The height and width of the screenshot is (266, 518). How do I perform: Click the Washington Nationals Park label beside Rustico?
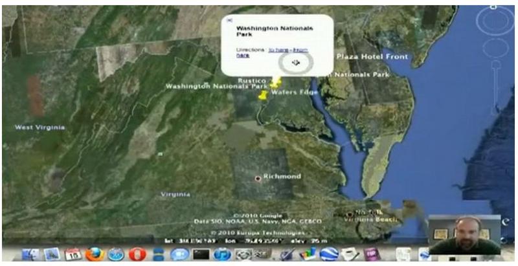tap(216, 86)
